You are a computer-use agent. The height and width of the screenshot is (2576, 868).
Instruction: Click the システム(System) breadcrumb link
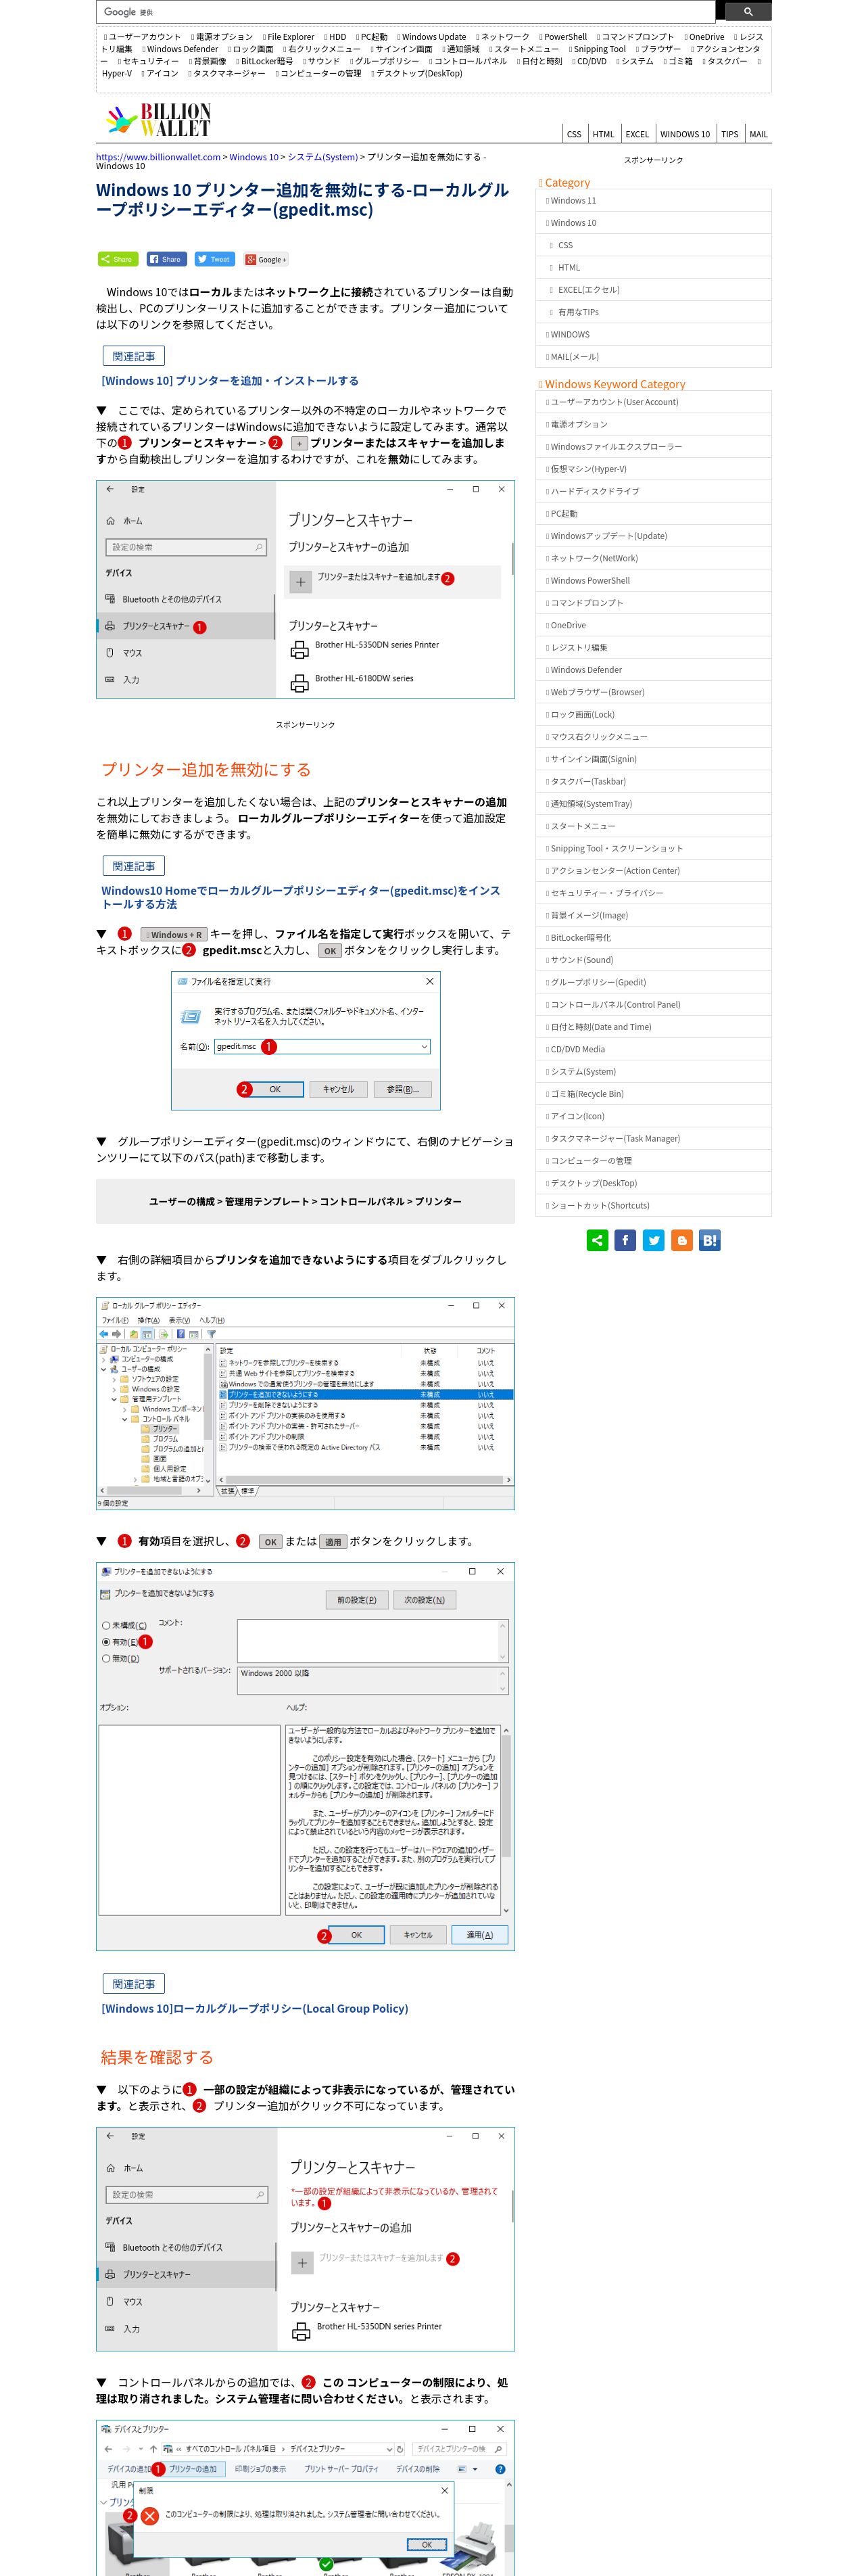[x=322, y=157]
